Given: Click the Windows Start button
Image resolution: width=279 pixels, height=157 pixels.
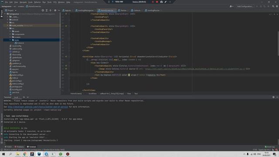Looking at the screenshot, I should click(3, 154).
